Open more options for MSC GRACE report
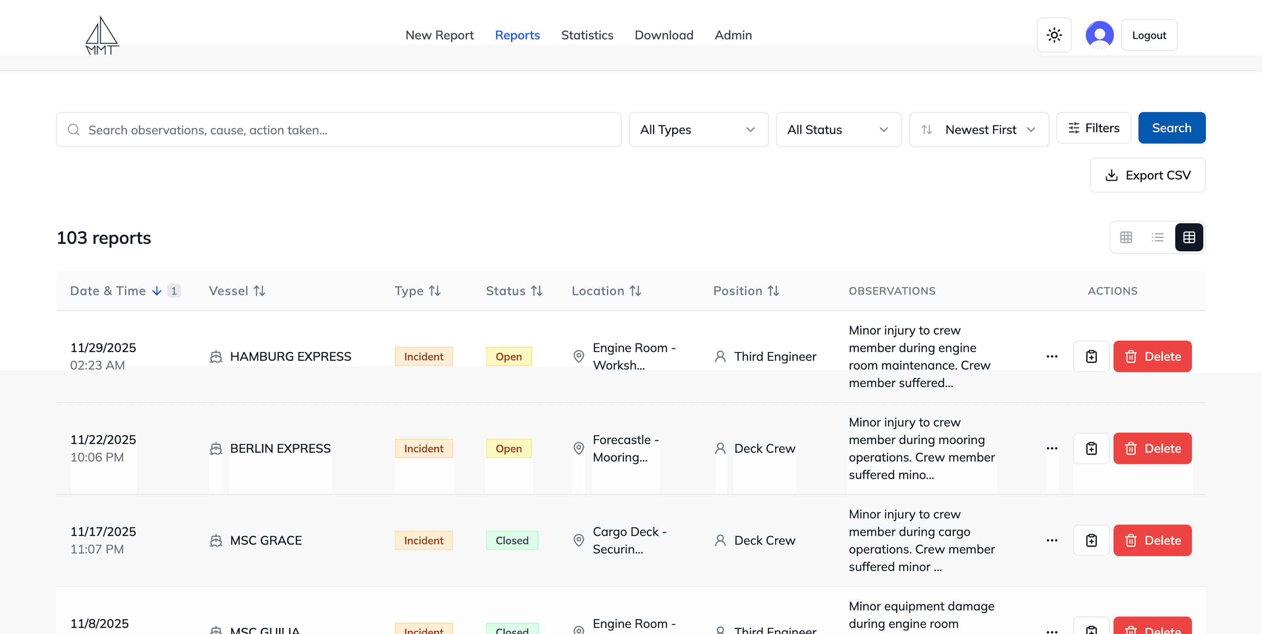1262x634 pixels. coord(1052,540)
